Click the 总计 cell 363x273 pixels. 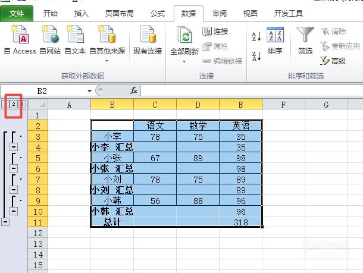[112, 222]
